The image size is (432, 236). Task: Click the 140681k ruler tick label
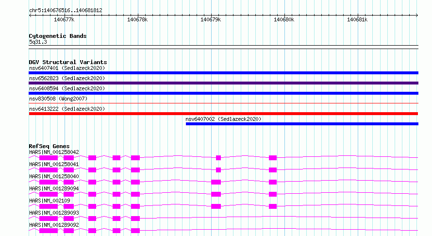[357, 19]
